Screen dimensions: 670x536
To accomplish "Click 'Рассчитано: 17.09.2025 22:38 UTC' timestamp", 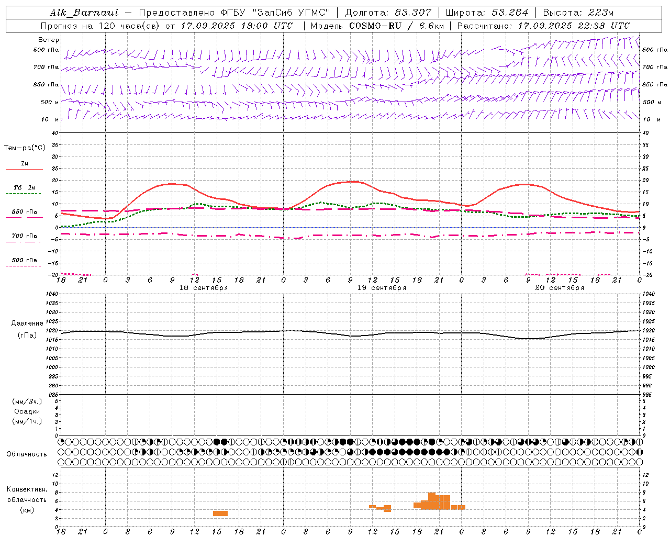I will pos(543,26).
